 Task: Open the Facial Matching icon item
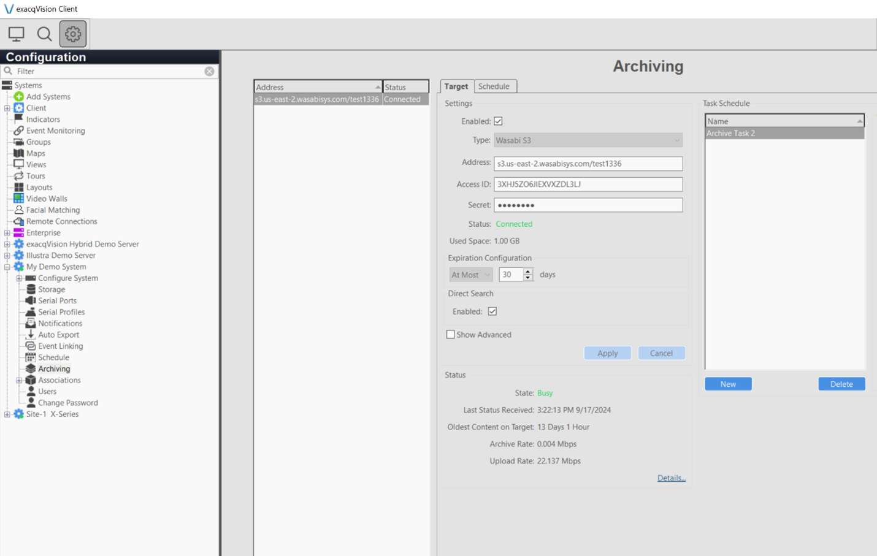coord(19,210)
